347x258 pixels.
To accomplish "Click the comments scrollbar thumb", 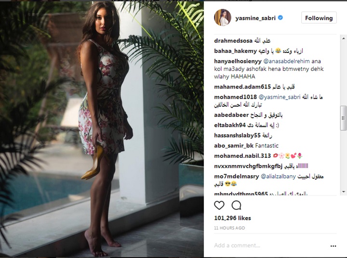I will [344, 118].
